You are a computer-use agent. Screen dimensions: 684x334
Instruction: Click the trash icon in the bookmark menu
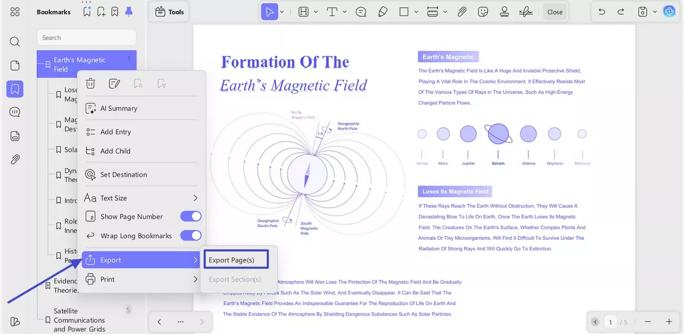[x=90, y=83]
